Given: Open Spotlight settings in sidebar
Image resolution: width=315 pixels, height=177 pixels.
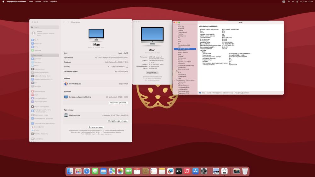Looking at the screenshot, I should (37, 86).
